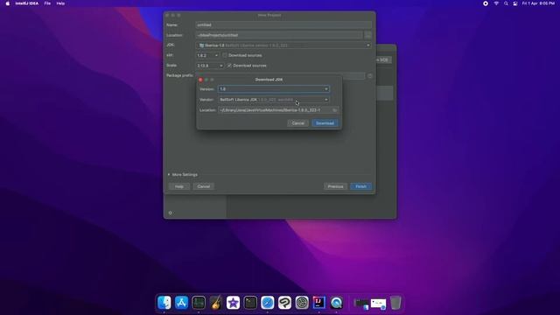Browse for project location in New Project
Viewport: 560px width, 315px height.
coord(367,35)
